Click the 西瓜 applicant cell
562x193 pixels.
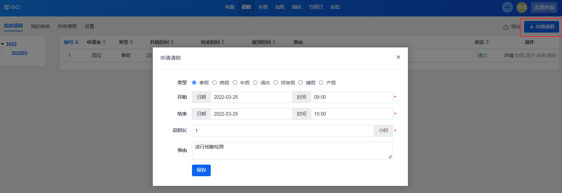[x=97, y=56]
